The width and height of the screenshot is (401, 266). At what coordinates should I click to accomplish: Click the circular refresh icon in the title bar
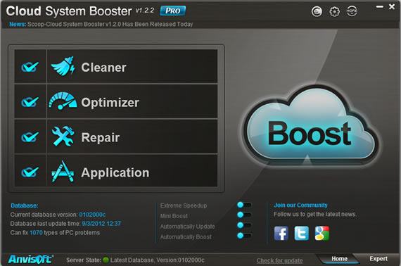coord(317,11)
